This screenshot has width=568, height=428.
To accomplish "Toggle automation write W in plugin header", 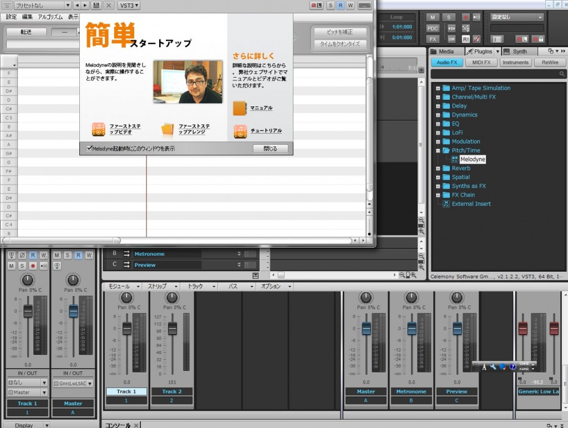I will tap(351, 6).
